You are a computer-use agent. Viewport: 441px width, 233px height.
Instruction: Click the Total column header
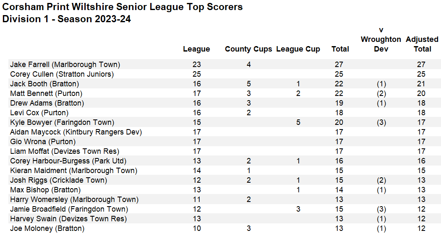click(x=340, y=49)
